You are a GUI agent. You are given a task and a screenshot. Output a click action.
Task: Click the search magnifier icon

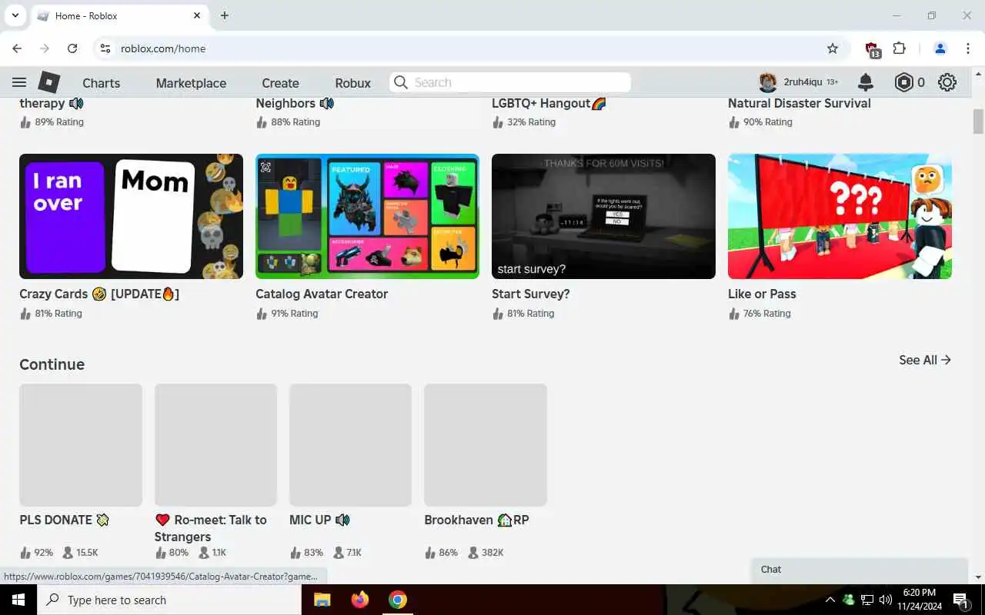[400, 82]
